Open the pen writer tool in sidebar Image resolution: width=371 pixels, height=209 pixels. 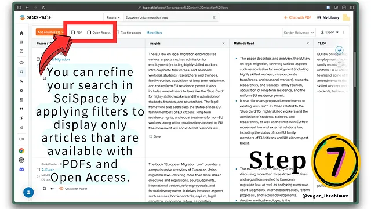pyautogui.click(x=21, y=81)
